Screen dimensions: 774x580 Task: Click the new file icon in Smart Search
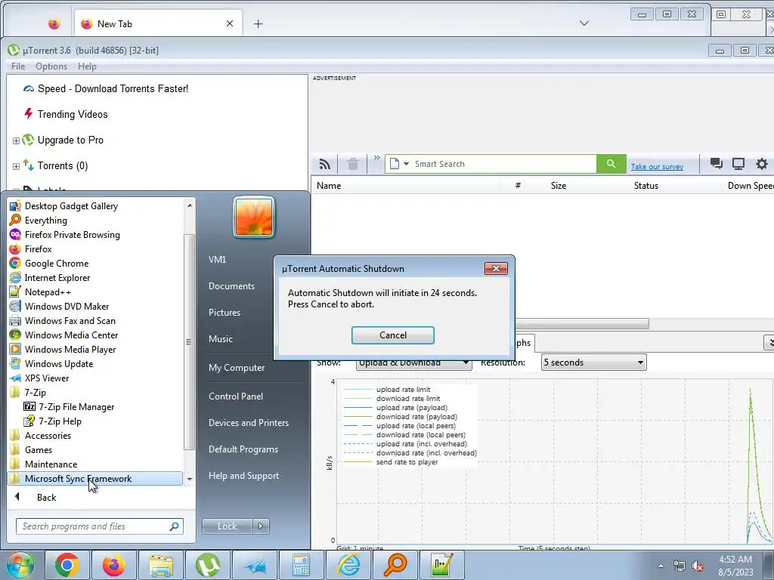394,164
